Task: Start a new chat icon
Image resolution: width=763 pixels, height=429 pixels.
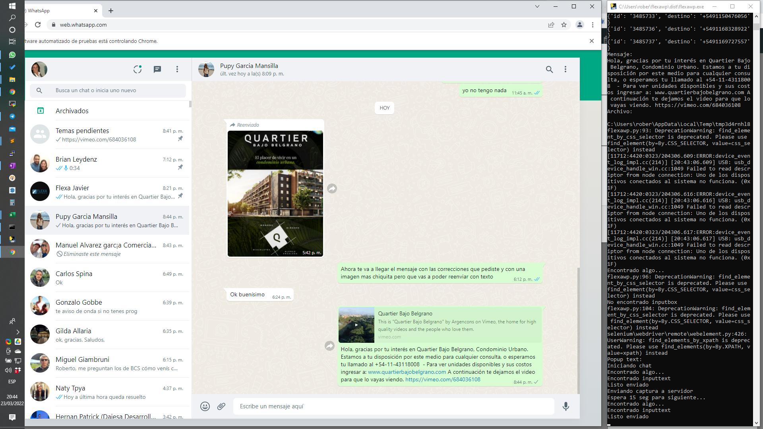Action: coord(157,69)
